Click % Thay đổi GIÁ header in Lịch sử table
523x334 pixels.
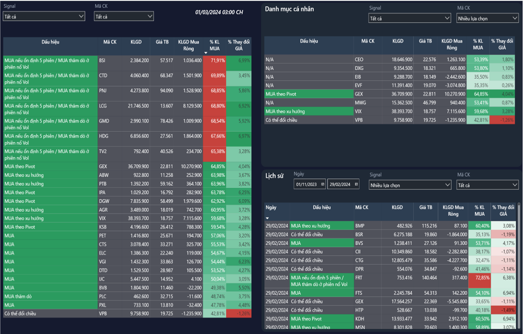[503, 210]
